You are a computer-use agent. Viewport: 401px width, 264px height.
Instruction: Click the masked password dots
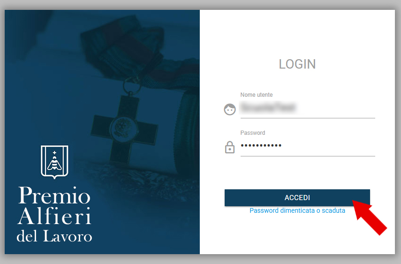coord(261,146)
